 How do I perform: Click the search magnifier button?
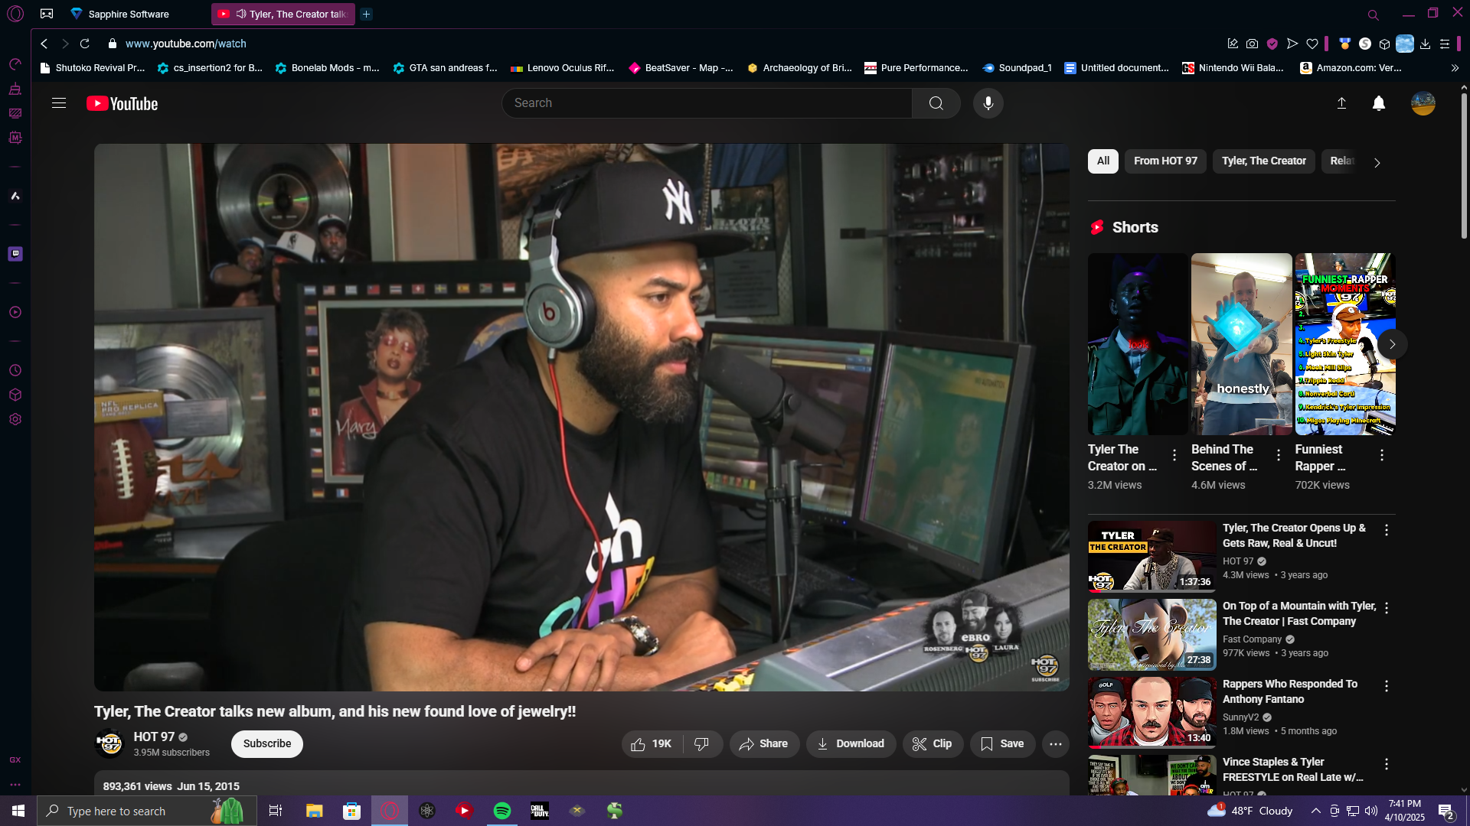[x=936, y=103]
